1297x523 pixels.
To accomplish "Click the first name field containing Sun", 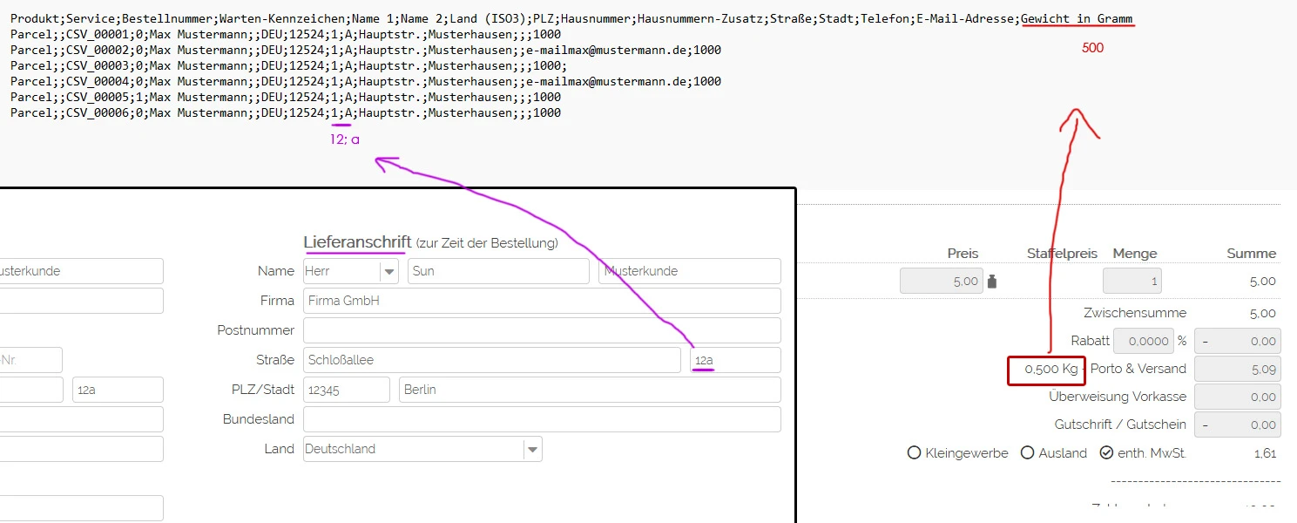I will pos(497,271).
